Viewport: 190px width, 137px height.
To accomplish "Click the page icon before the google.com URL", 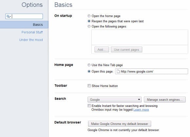I will [118, 72].
